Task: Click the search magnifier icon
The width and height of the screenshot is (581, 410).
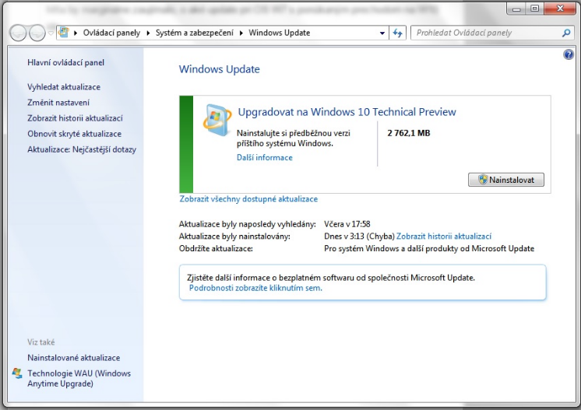Action: [565, 33]
